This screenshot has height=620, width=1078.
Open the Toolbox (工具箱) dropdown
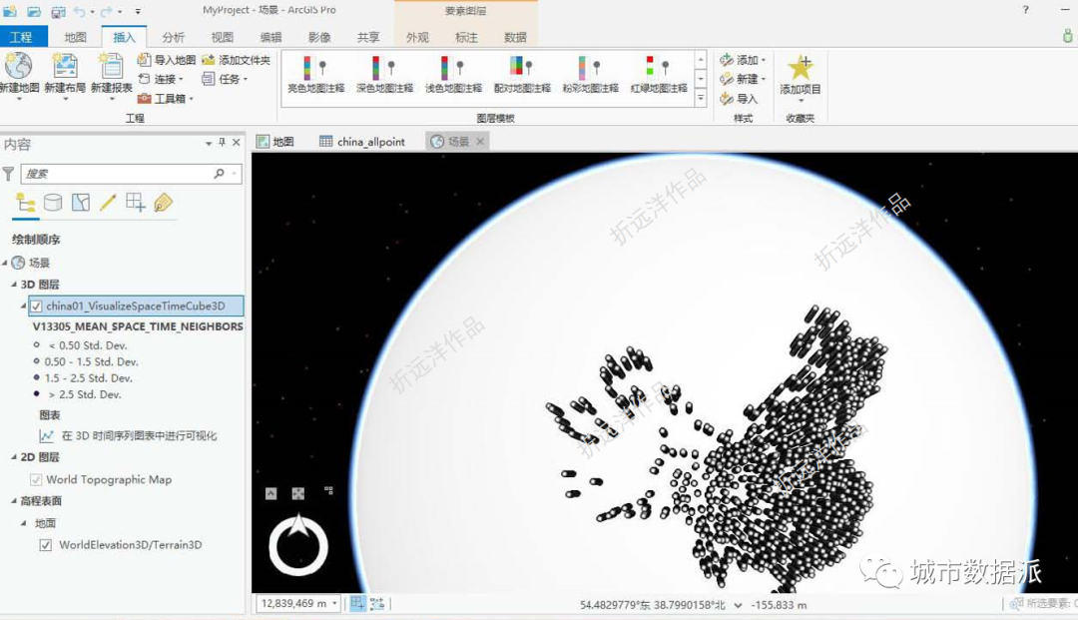pos(166,98)
